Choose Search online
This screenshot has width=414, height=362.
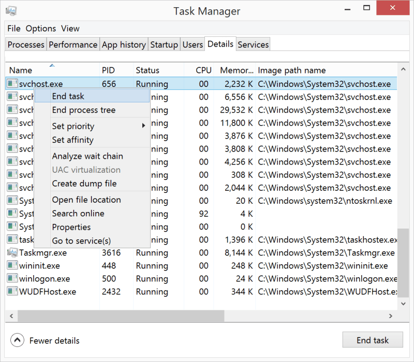click(x=92, y=213)
